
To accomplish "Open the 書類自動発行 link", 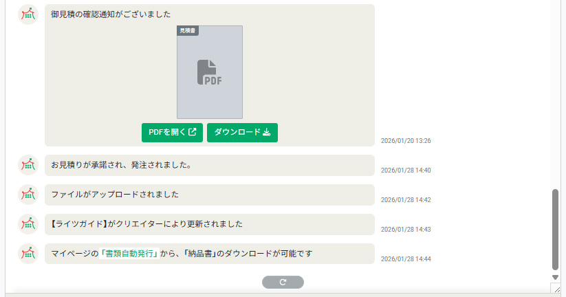I will point(129,254).
